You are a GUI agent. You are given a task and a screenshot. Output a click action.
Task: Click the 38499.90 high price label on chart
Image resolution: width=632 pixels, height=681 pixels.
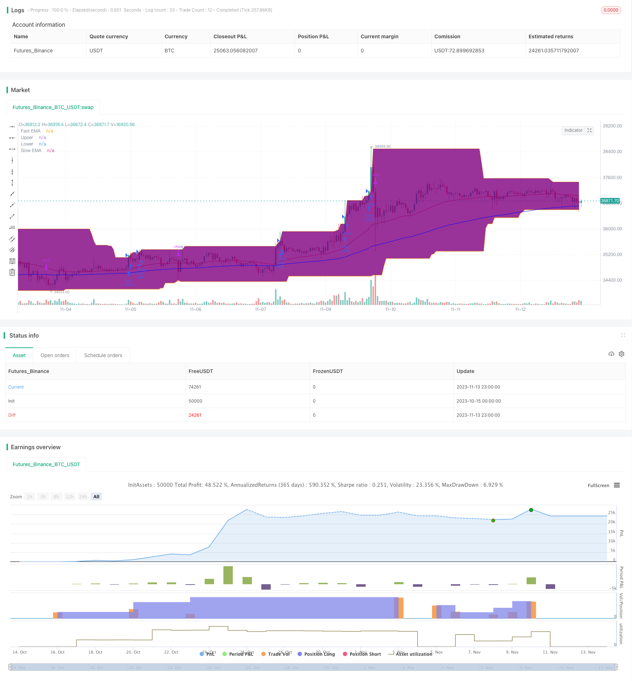[x=383, y=147]
